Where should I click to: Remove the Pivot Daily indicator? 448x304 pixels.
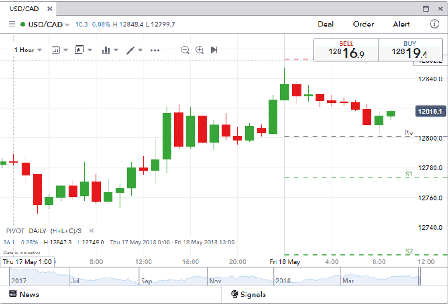click(91, 231)
